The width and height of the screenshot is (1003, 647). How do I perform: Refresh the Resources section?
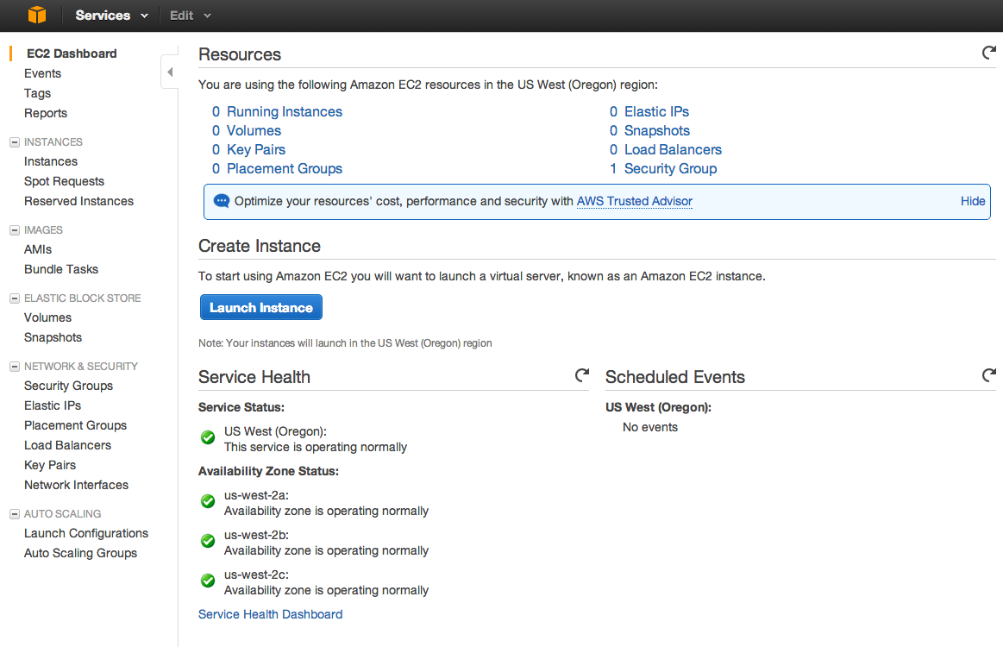pyautogui.click(x=989, y=53)
